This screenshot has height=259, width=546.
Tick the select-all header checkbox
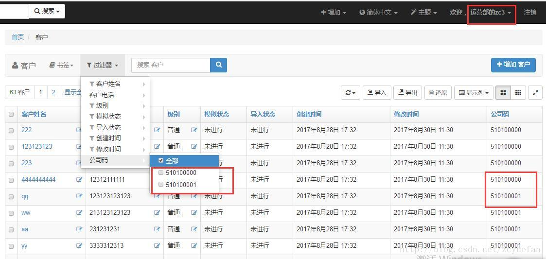[11, 114]
